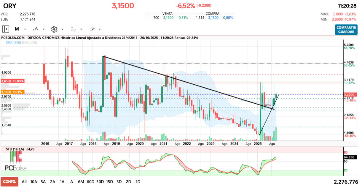Expand the M timeframe dropdown arrow
Viewport: 362px width, 188px height.
pyautogui.click(x=25, y=29)
